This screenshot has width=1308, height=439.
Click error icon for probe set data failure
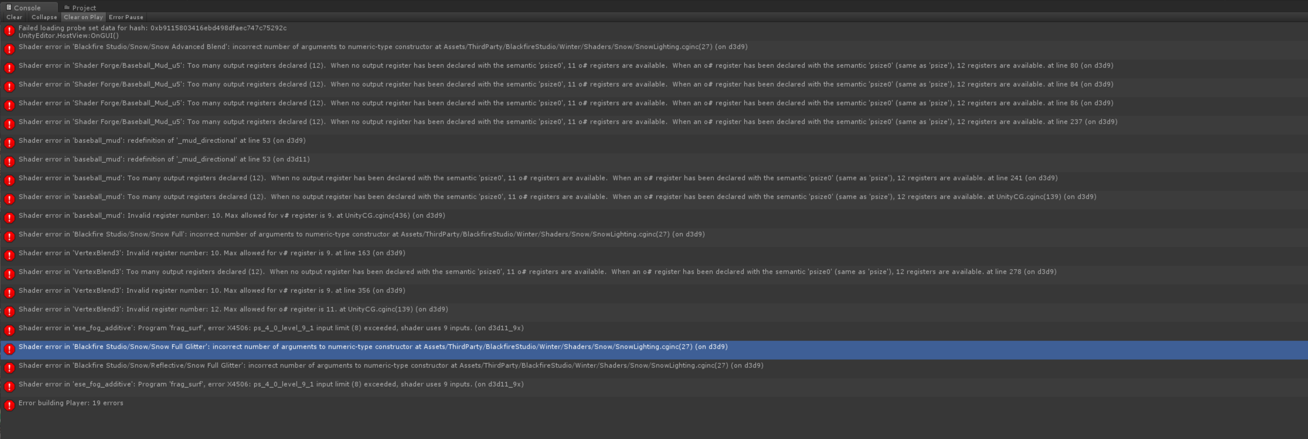click(9, 31)
